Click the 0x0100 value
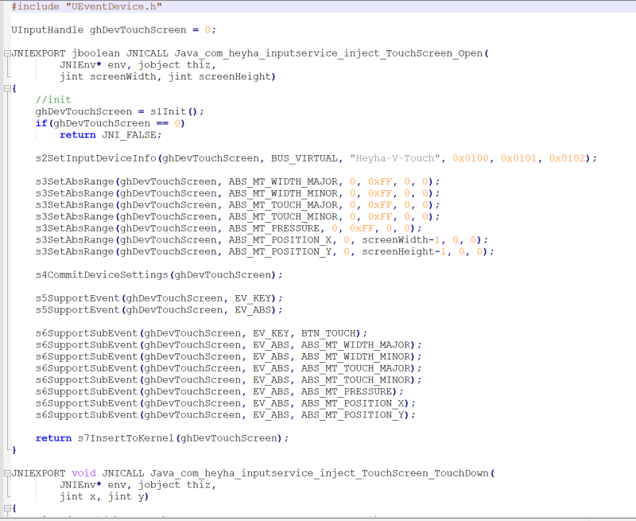This screenshot has width=636, height=521. [471, 158]
